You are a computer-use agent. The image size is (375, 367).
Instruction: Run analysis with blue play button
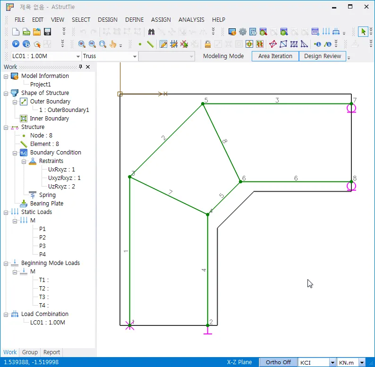coord(16,44)
